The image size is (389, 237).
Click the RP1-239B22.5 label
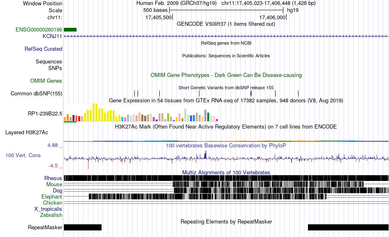45,114
